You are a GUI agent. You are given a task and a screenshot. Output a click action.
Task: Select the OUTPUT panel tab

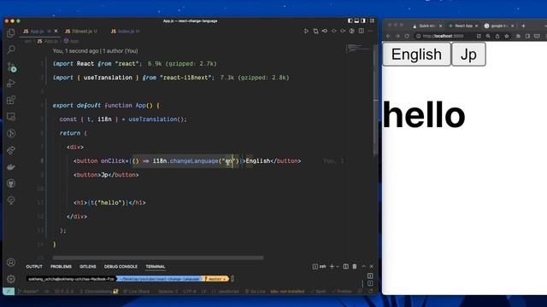click(x=34, y=267)
